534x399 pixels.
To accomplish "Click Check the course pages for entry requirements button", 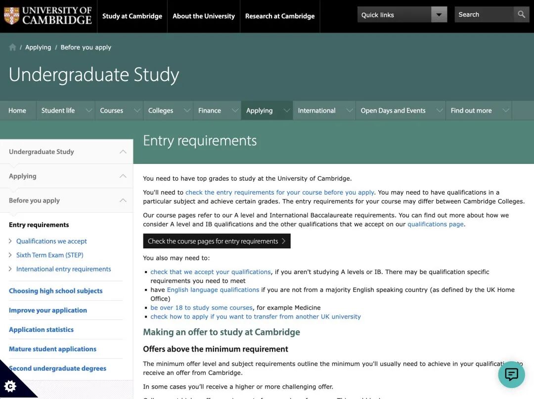I will [217, 241].
